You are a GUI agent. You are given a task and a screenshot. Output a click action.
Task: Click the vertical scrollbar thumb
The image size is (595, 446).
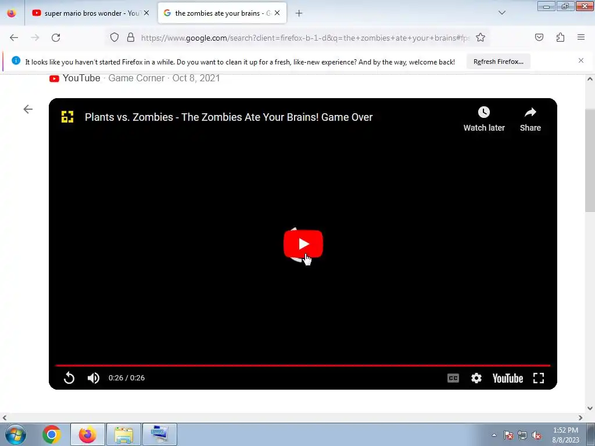[x=590, y=161]
